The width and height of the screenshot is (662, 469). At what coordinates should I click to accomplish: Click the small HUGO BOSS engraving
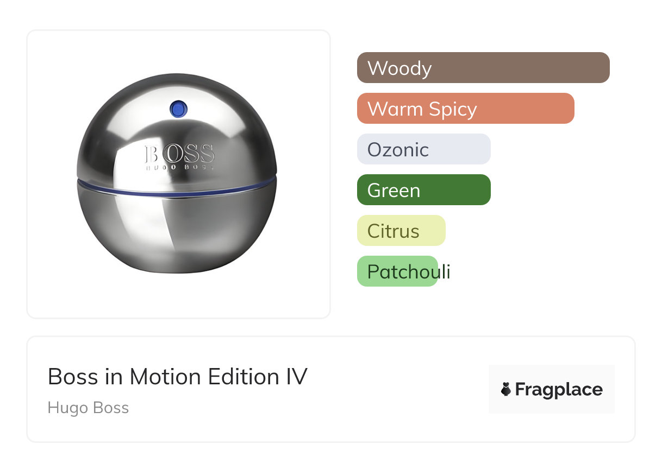(179, 168)
